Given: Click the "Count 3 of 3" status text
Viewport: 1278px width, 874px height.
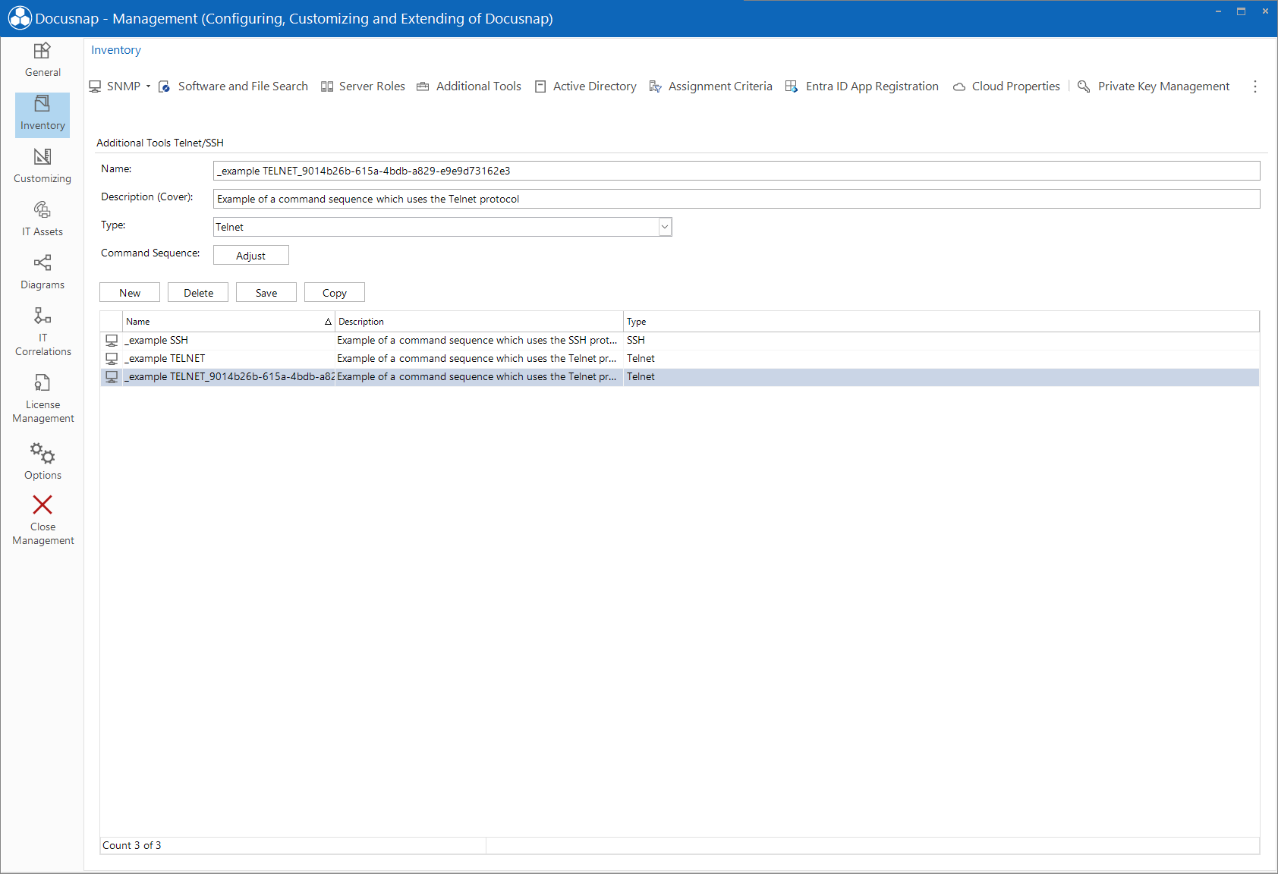Looking at the screenshot, I should pos(132,845).
